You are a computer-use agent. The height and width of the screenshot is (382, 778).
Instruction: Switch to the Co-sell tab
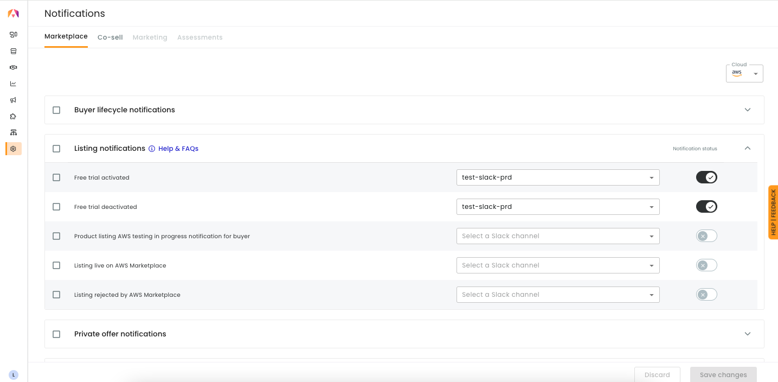(110, 37)
